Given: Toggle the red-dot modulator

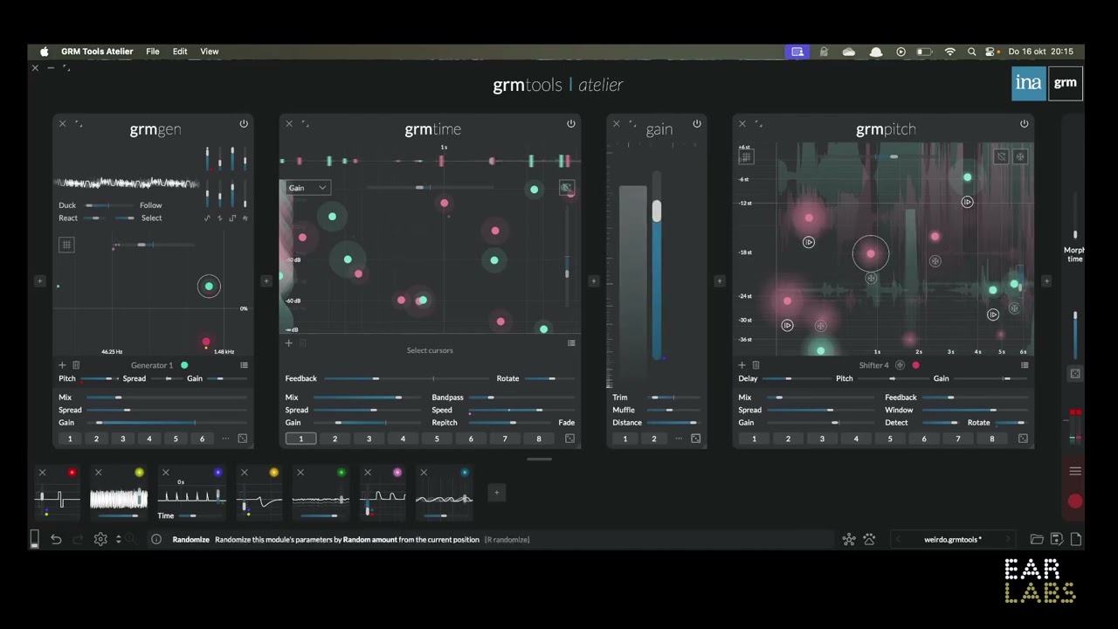Looking at the screenshot, I should tap(72, 473).
